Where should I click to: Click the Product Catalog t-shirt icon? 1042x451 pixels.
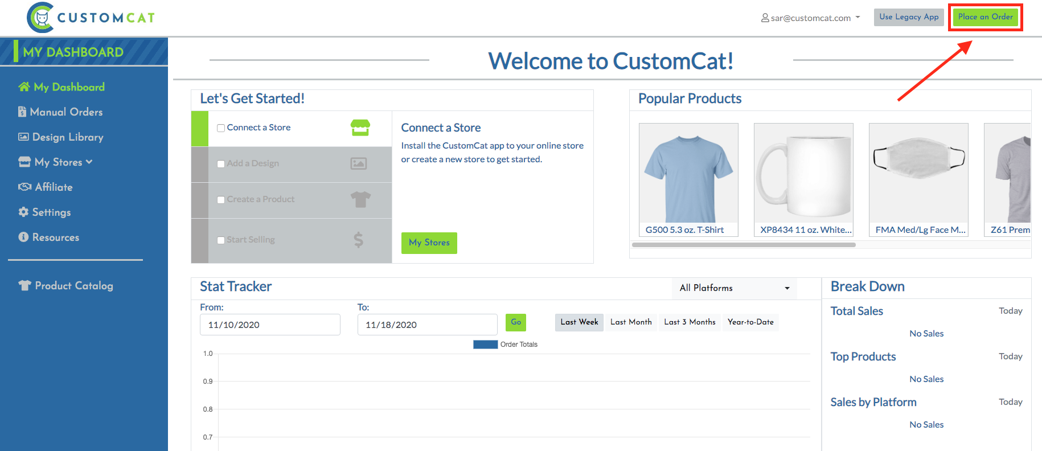point(24,285)
